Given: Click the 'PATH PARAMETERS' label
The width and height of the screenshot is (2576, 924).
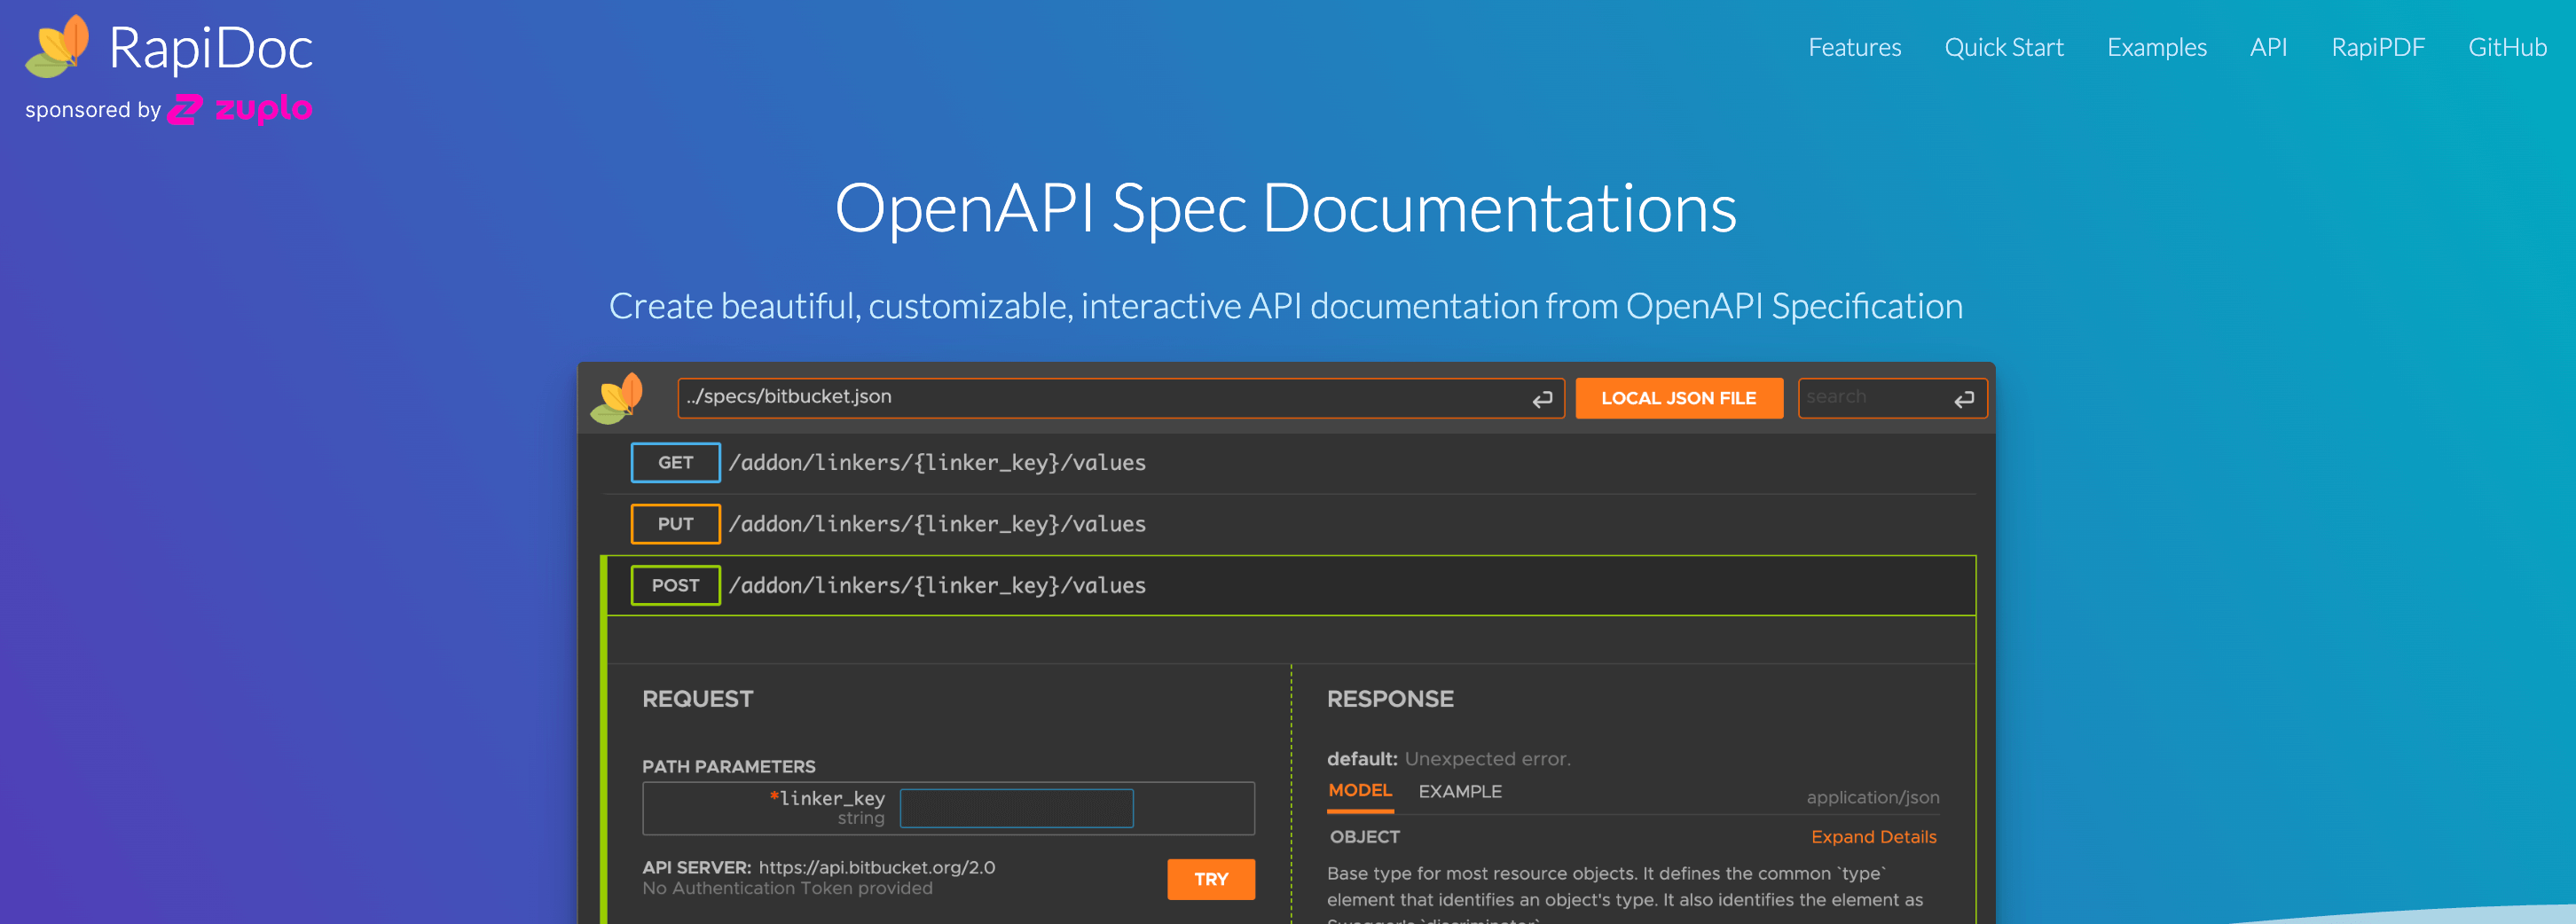Looking at the screenshot, I should coord(728,767).
